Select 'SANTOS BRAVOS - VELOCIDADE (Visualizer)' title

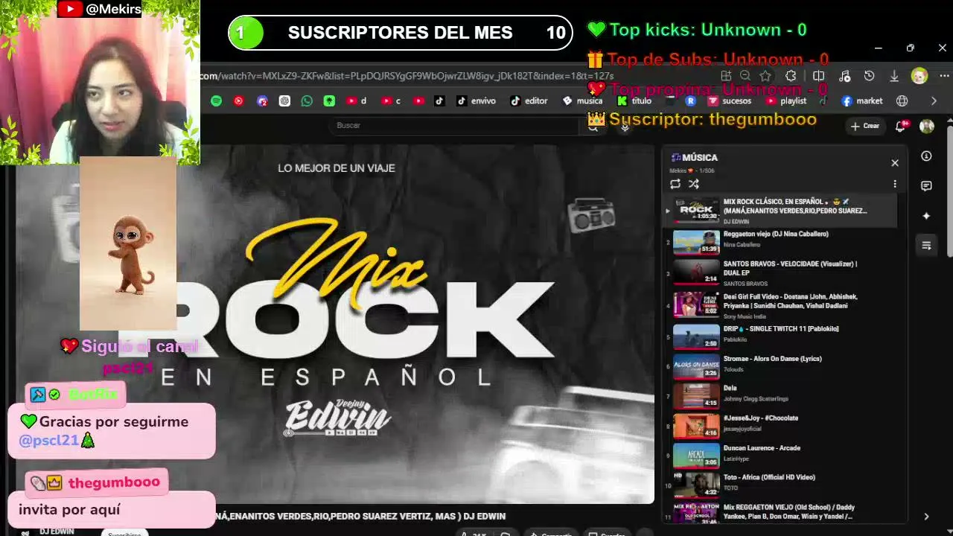click(790, 268)
